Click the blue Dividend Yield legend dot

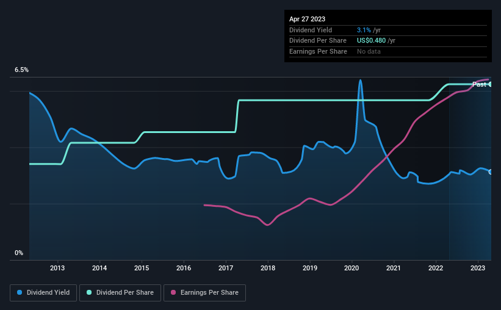pos(20,292)
